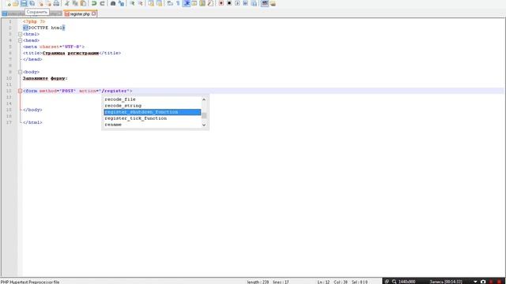Image resolution: width=506 pixels, height=284 pixels.
Task: Open the Function list icon
Action: click(x=210, y=3)
